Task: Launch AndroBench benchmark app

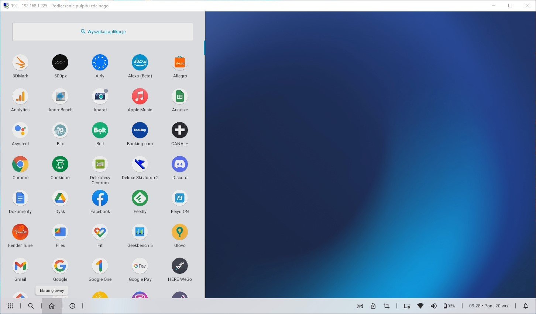Action: click(60, 96)
